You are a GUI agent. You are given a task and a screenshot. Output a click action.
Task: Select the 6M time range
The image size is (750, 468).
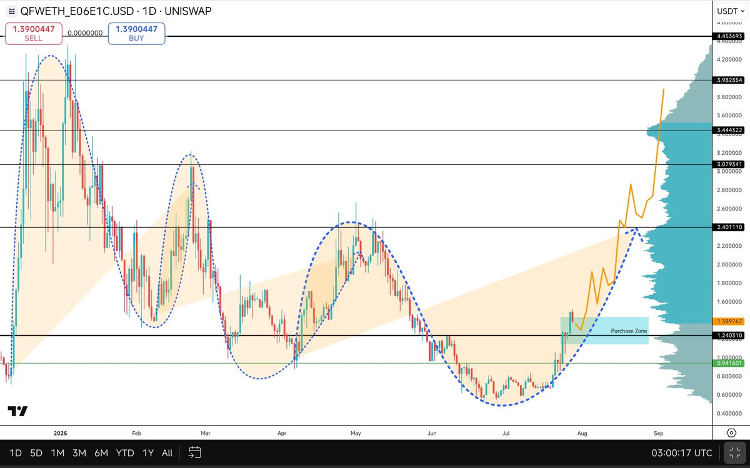(101, 453)
